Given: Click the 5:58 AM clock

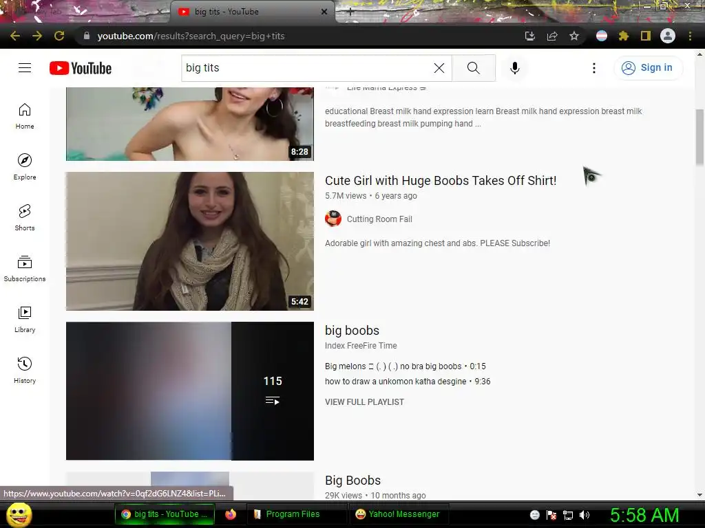Looking at the screenshot, I should (x=644, y=515).
